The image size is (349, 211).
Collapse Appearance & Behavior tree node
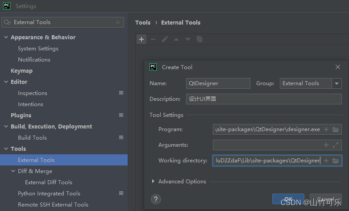tap(6, 37)
